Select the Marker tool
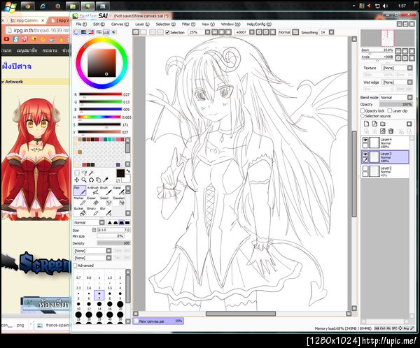 point(80,201)
